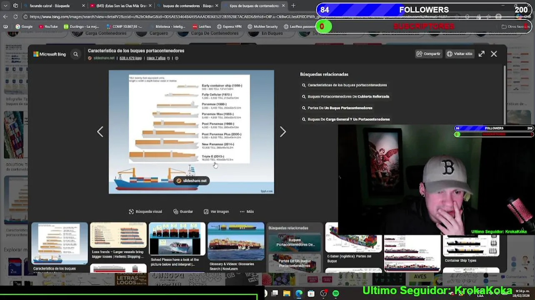The image size is (535, 300).
Task: Switch to buques de contenedores search tab
Action: click(x=187, y=6)
